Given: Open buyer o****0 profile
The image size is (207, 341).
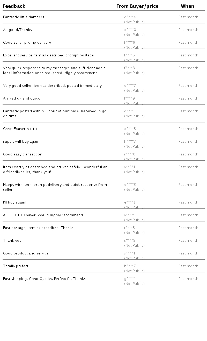Looking at the screenshot, I should tap(130, 30).
